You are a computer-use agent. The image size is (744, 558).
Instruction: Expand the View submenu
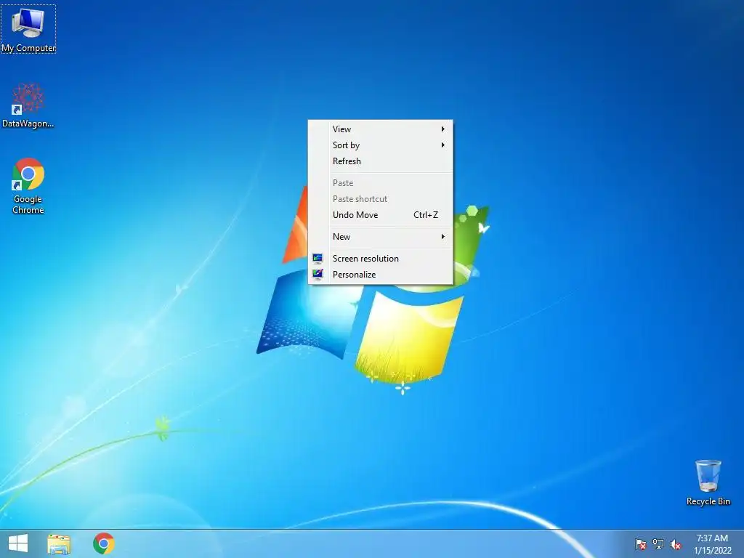coord(381,129)
